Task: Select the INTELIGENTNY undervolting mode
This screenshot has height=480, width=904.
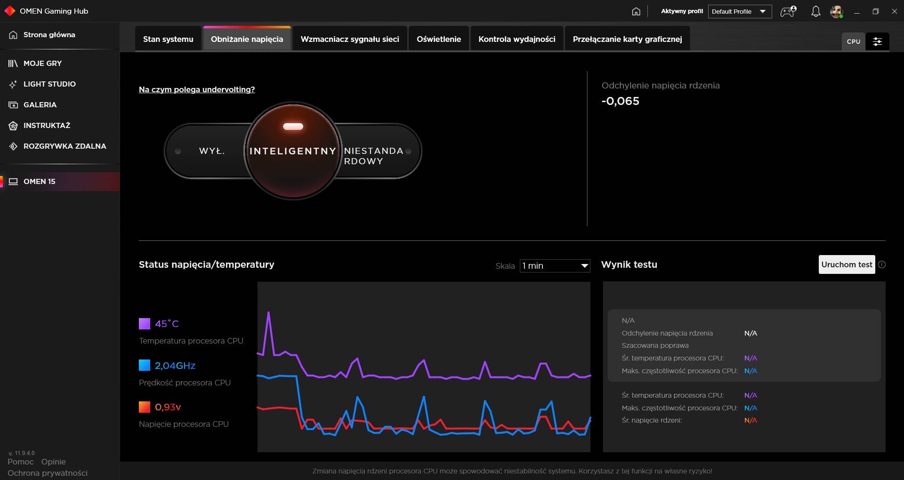Action: pyautogui.click(x=293, y=151)
